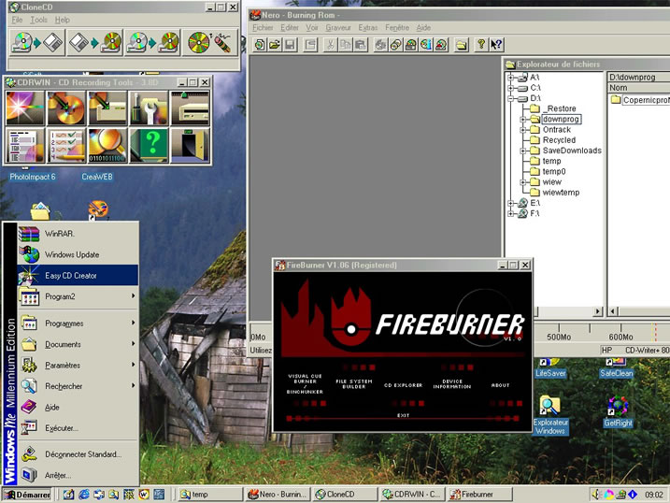
Task: Click FireBurner's CD Explorer option
Action: [x=403, y=385]
